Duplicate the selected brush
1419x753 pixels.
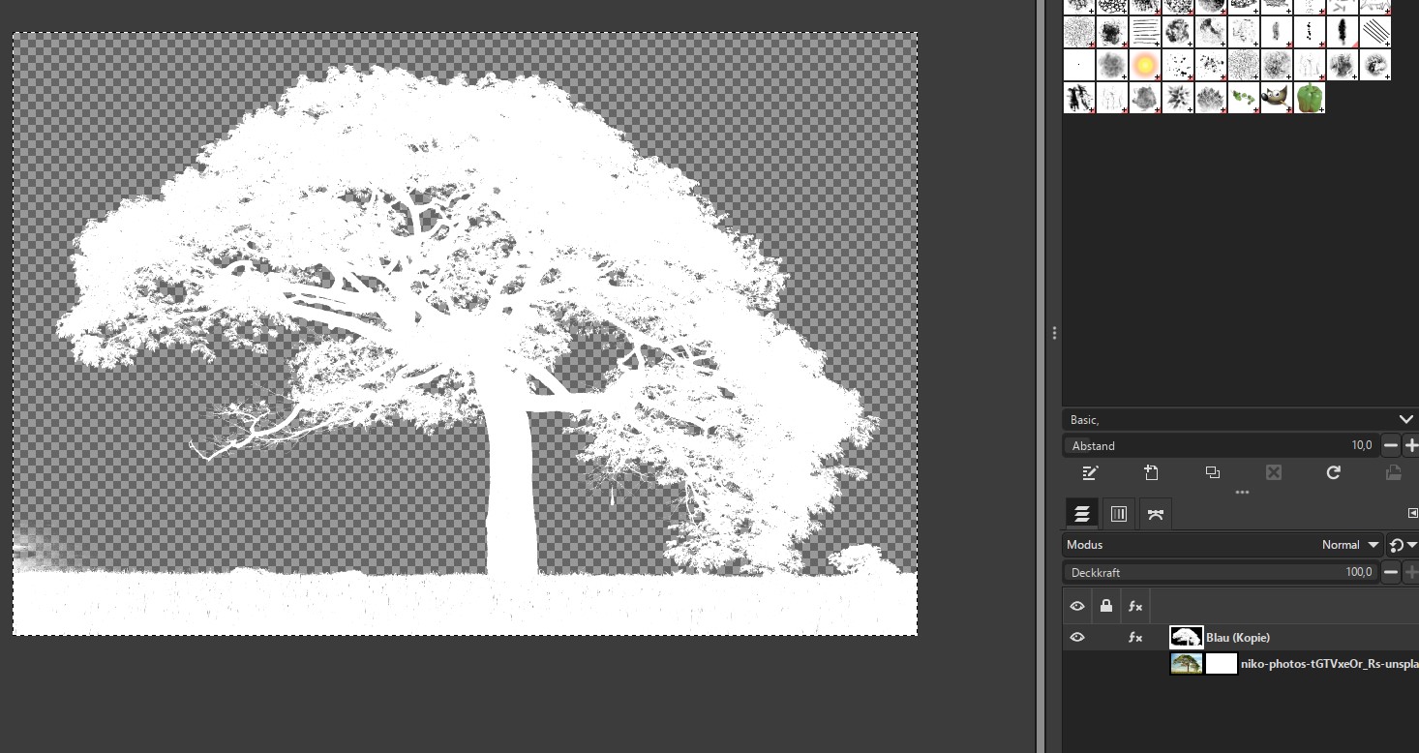pyautogui.click(x=1212, y=473)
